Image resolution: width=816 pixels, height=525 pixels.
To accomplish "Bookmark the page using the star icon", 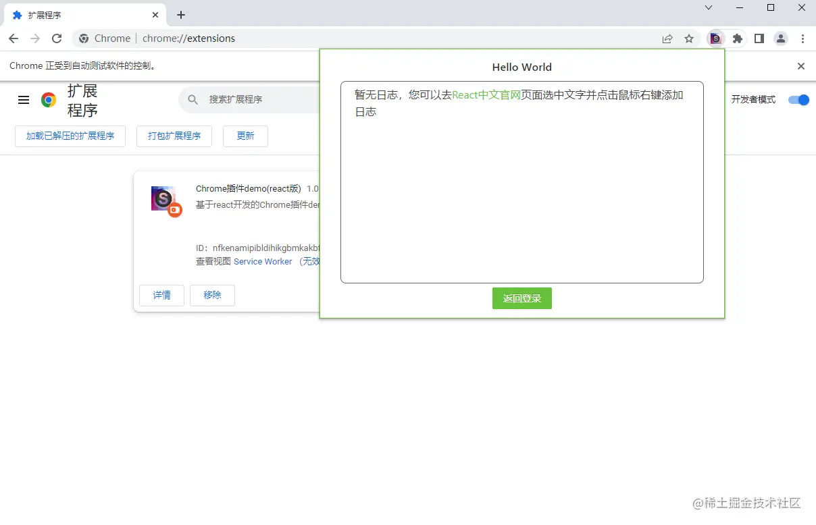I will coord(689,38).
